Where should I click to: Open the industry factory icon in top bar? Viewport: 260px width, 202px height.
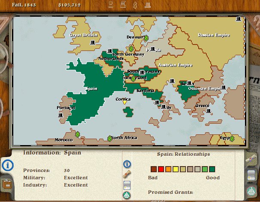click(x=123, y=5)
